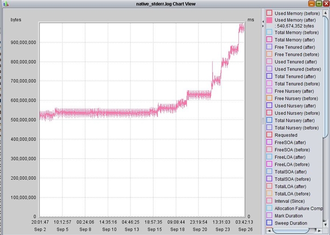Click the legend split-pane divider handle
Screen dimensions: 330x235
(x=263, y=121)
